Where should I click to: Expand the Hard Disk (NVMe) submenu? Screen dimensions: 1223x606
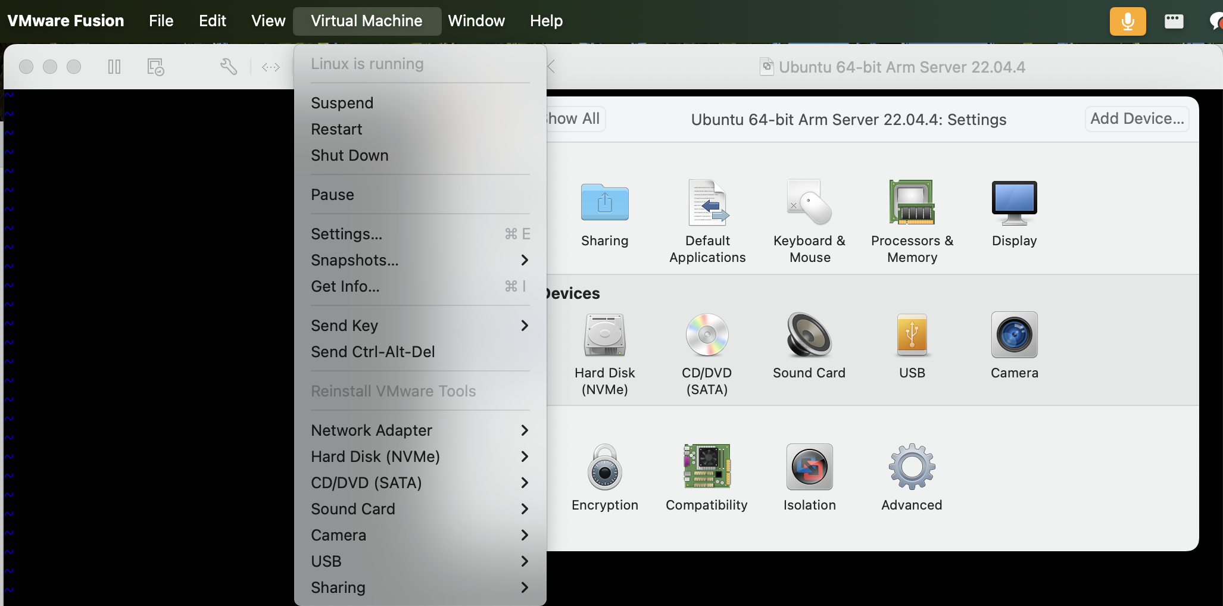click(x=420, y=457)
